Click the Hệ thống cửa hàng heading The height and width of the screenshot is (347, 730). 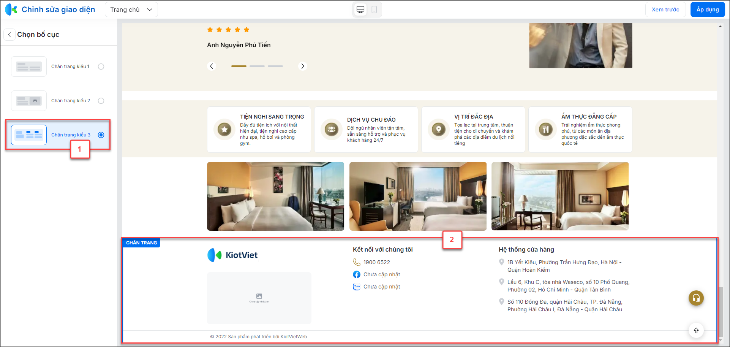click(x=526, y=250)
